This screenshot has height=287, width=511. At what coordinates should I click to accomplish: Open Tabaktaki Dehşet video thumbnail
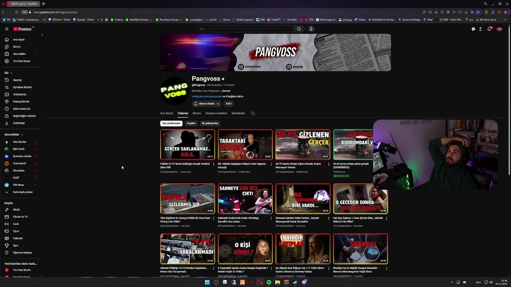point(245,144)
